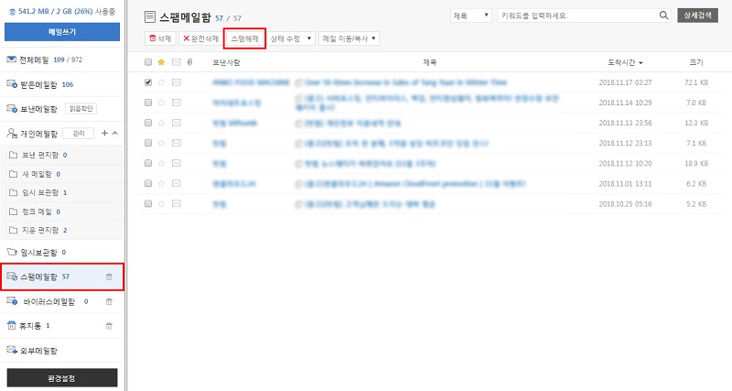Open the 외부메일함 external mailbox

click(x=38, y=351)
